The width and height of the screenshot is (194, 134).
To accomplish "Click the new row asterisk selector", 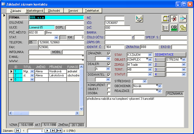I will click(x=11, y=79).
